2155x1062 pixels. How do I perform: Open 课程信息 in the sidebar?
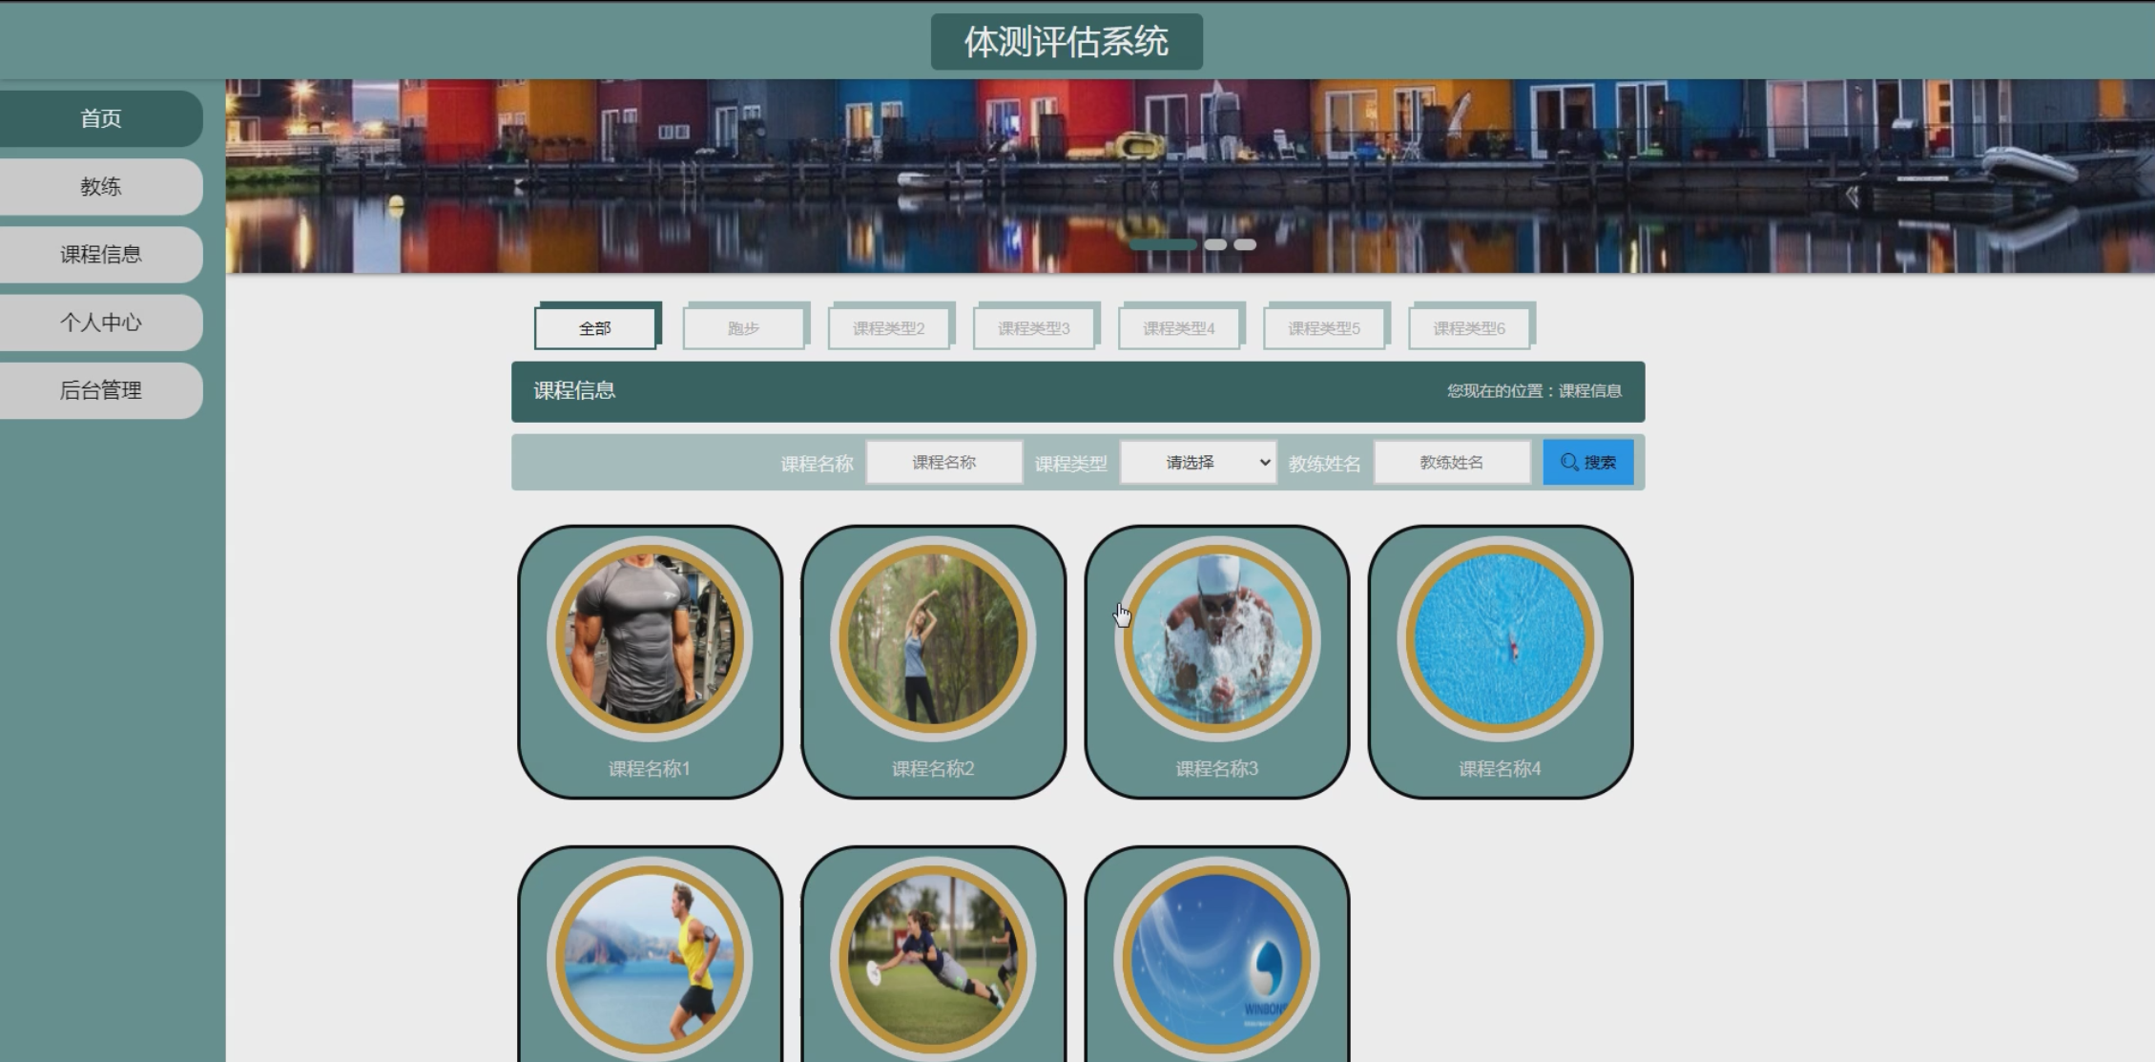tap(100, 254)
